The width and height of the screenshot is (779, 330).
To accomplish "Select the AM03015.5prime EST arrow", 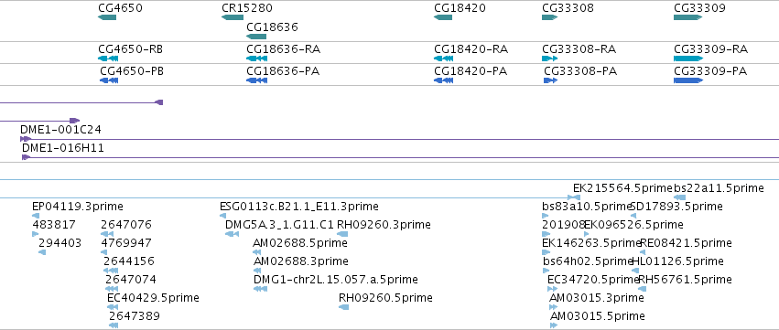I will (554, 325).
